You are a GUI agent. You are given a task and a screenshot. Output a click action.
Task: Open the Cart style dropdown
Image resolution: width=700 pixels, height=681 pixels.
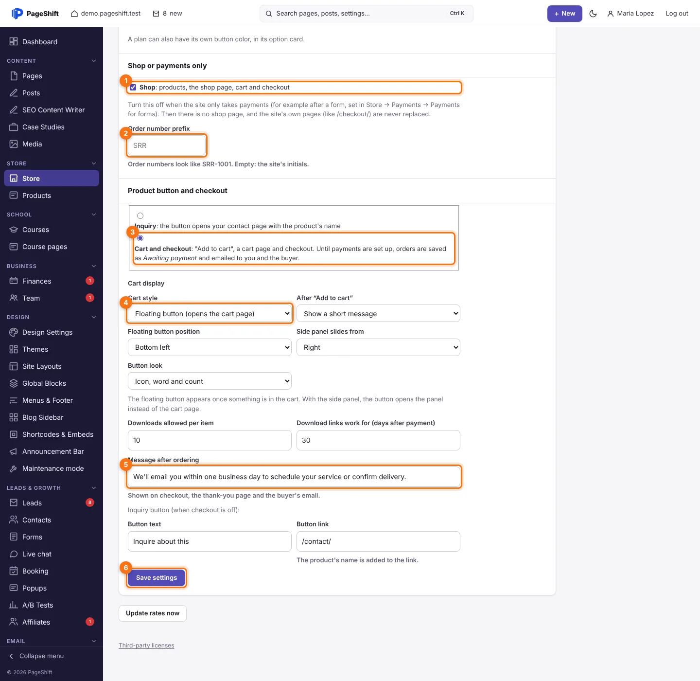click(210, 314)
